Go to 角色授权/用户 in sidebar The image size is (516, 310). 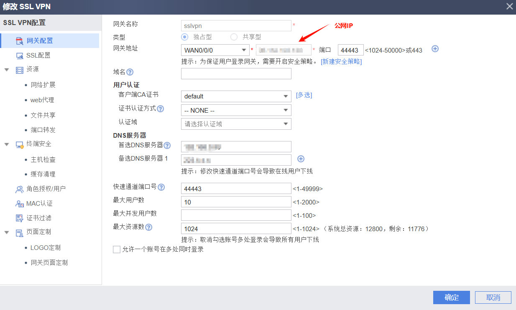coord(46,189)
